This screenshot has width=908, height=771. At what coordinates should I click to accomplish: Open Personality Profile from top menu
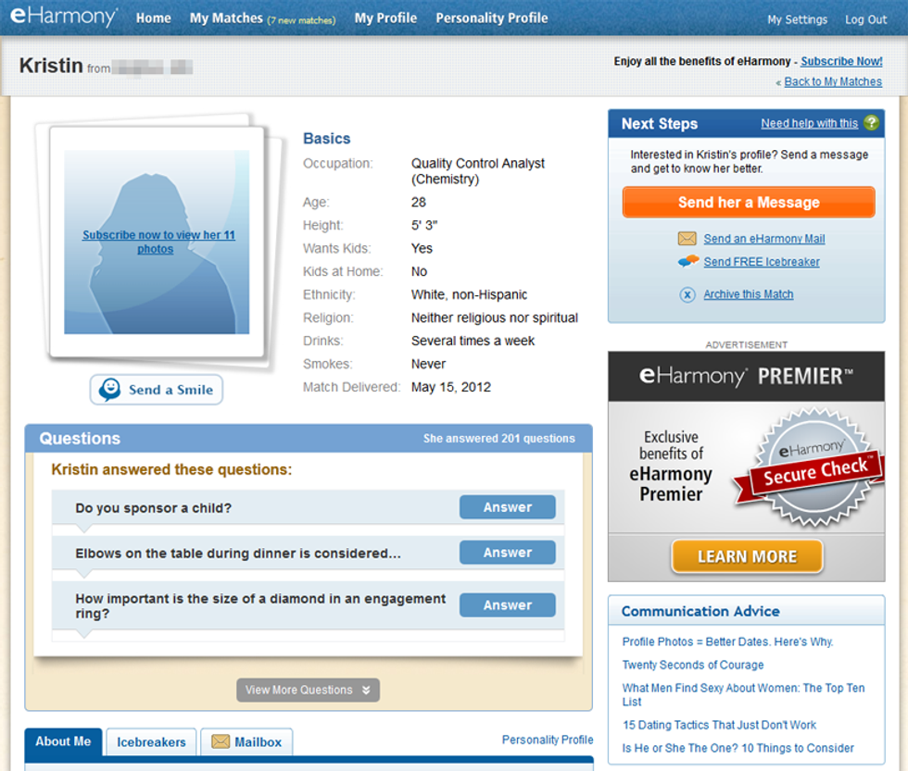[x=492, y=19]
